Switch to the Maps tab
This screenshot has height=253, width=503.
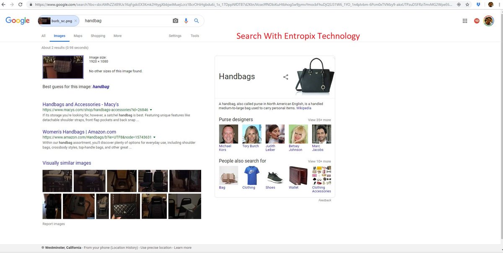tap(78, 36)
